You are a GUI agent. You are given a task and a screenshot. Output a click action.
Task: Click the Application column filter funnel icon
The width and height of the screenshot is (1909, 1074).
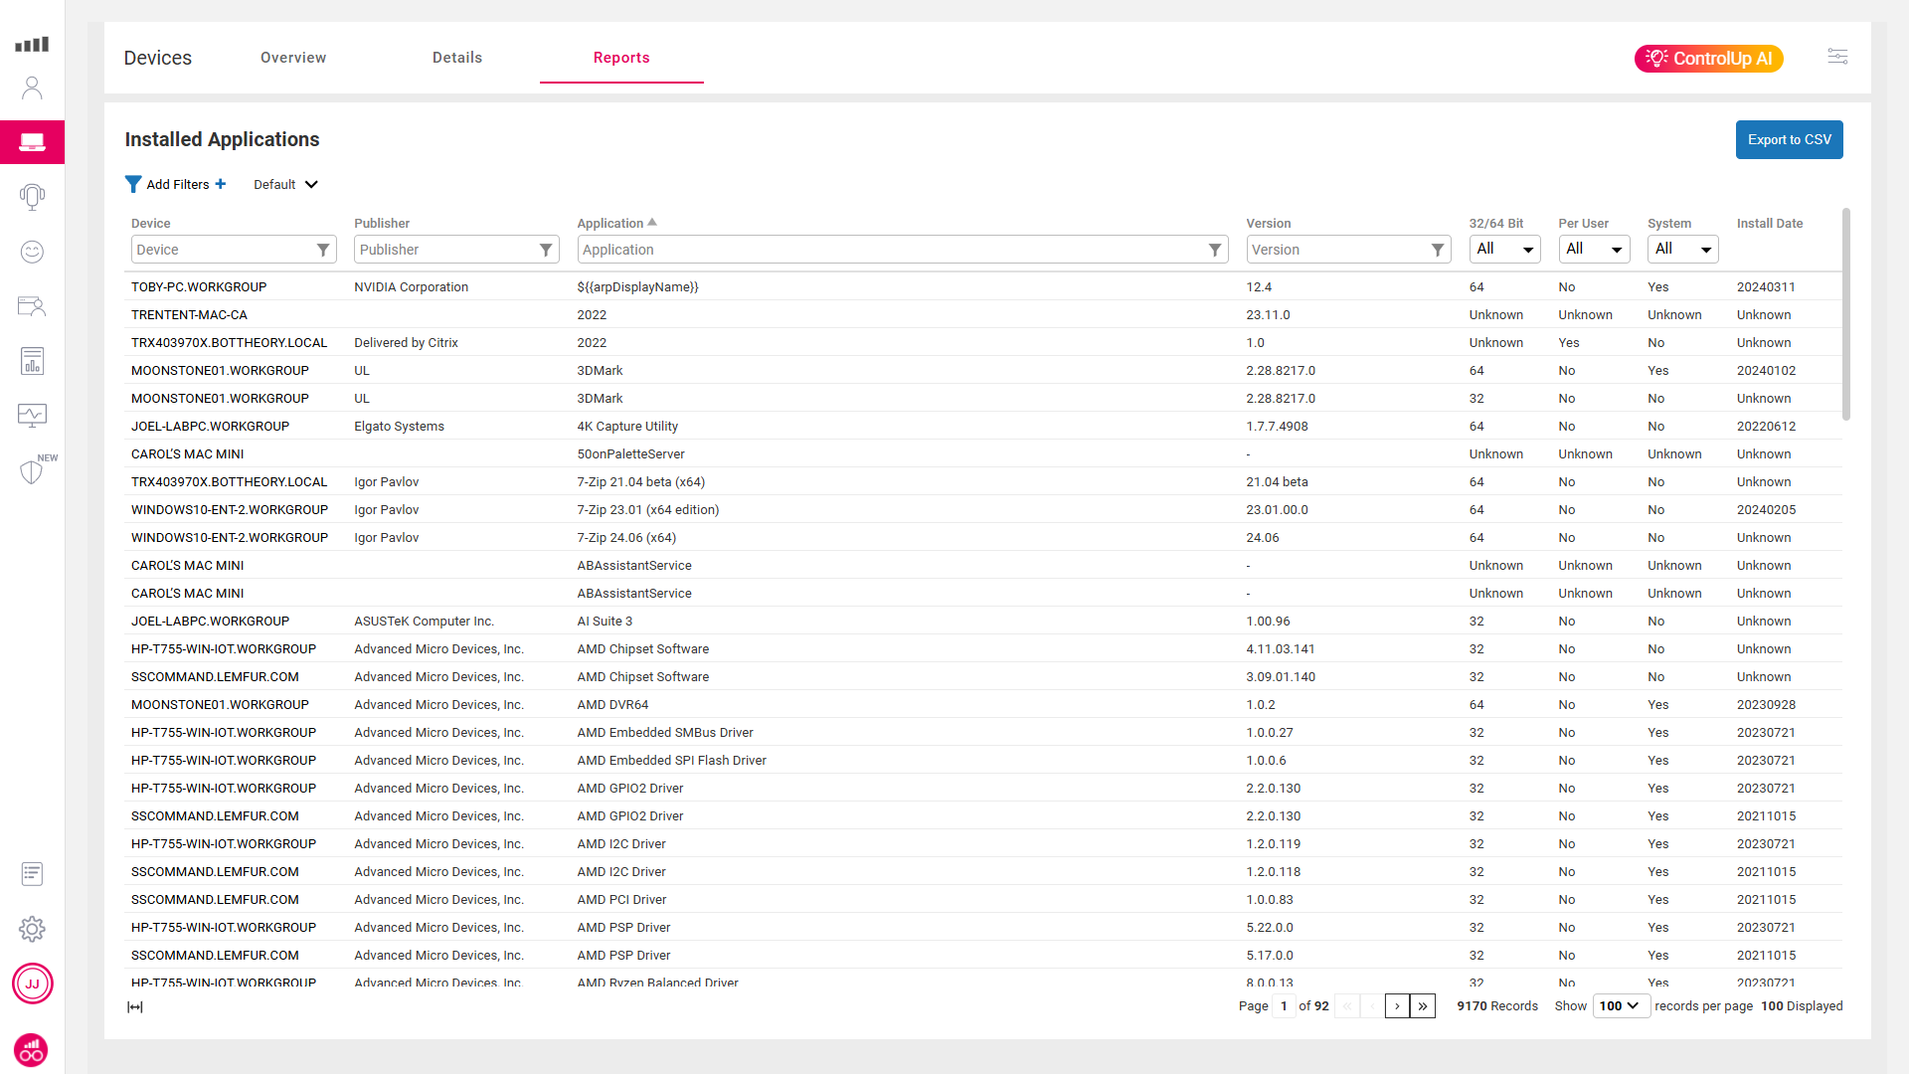tap(1215, 250)
